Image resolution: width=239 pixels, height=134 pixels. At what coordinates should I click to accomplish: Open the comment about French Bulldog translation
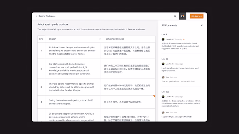tap(180, 46)
